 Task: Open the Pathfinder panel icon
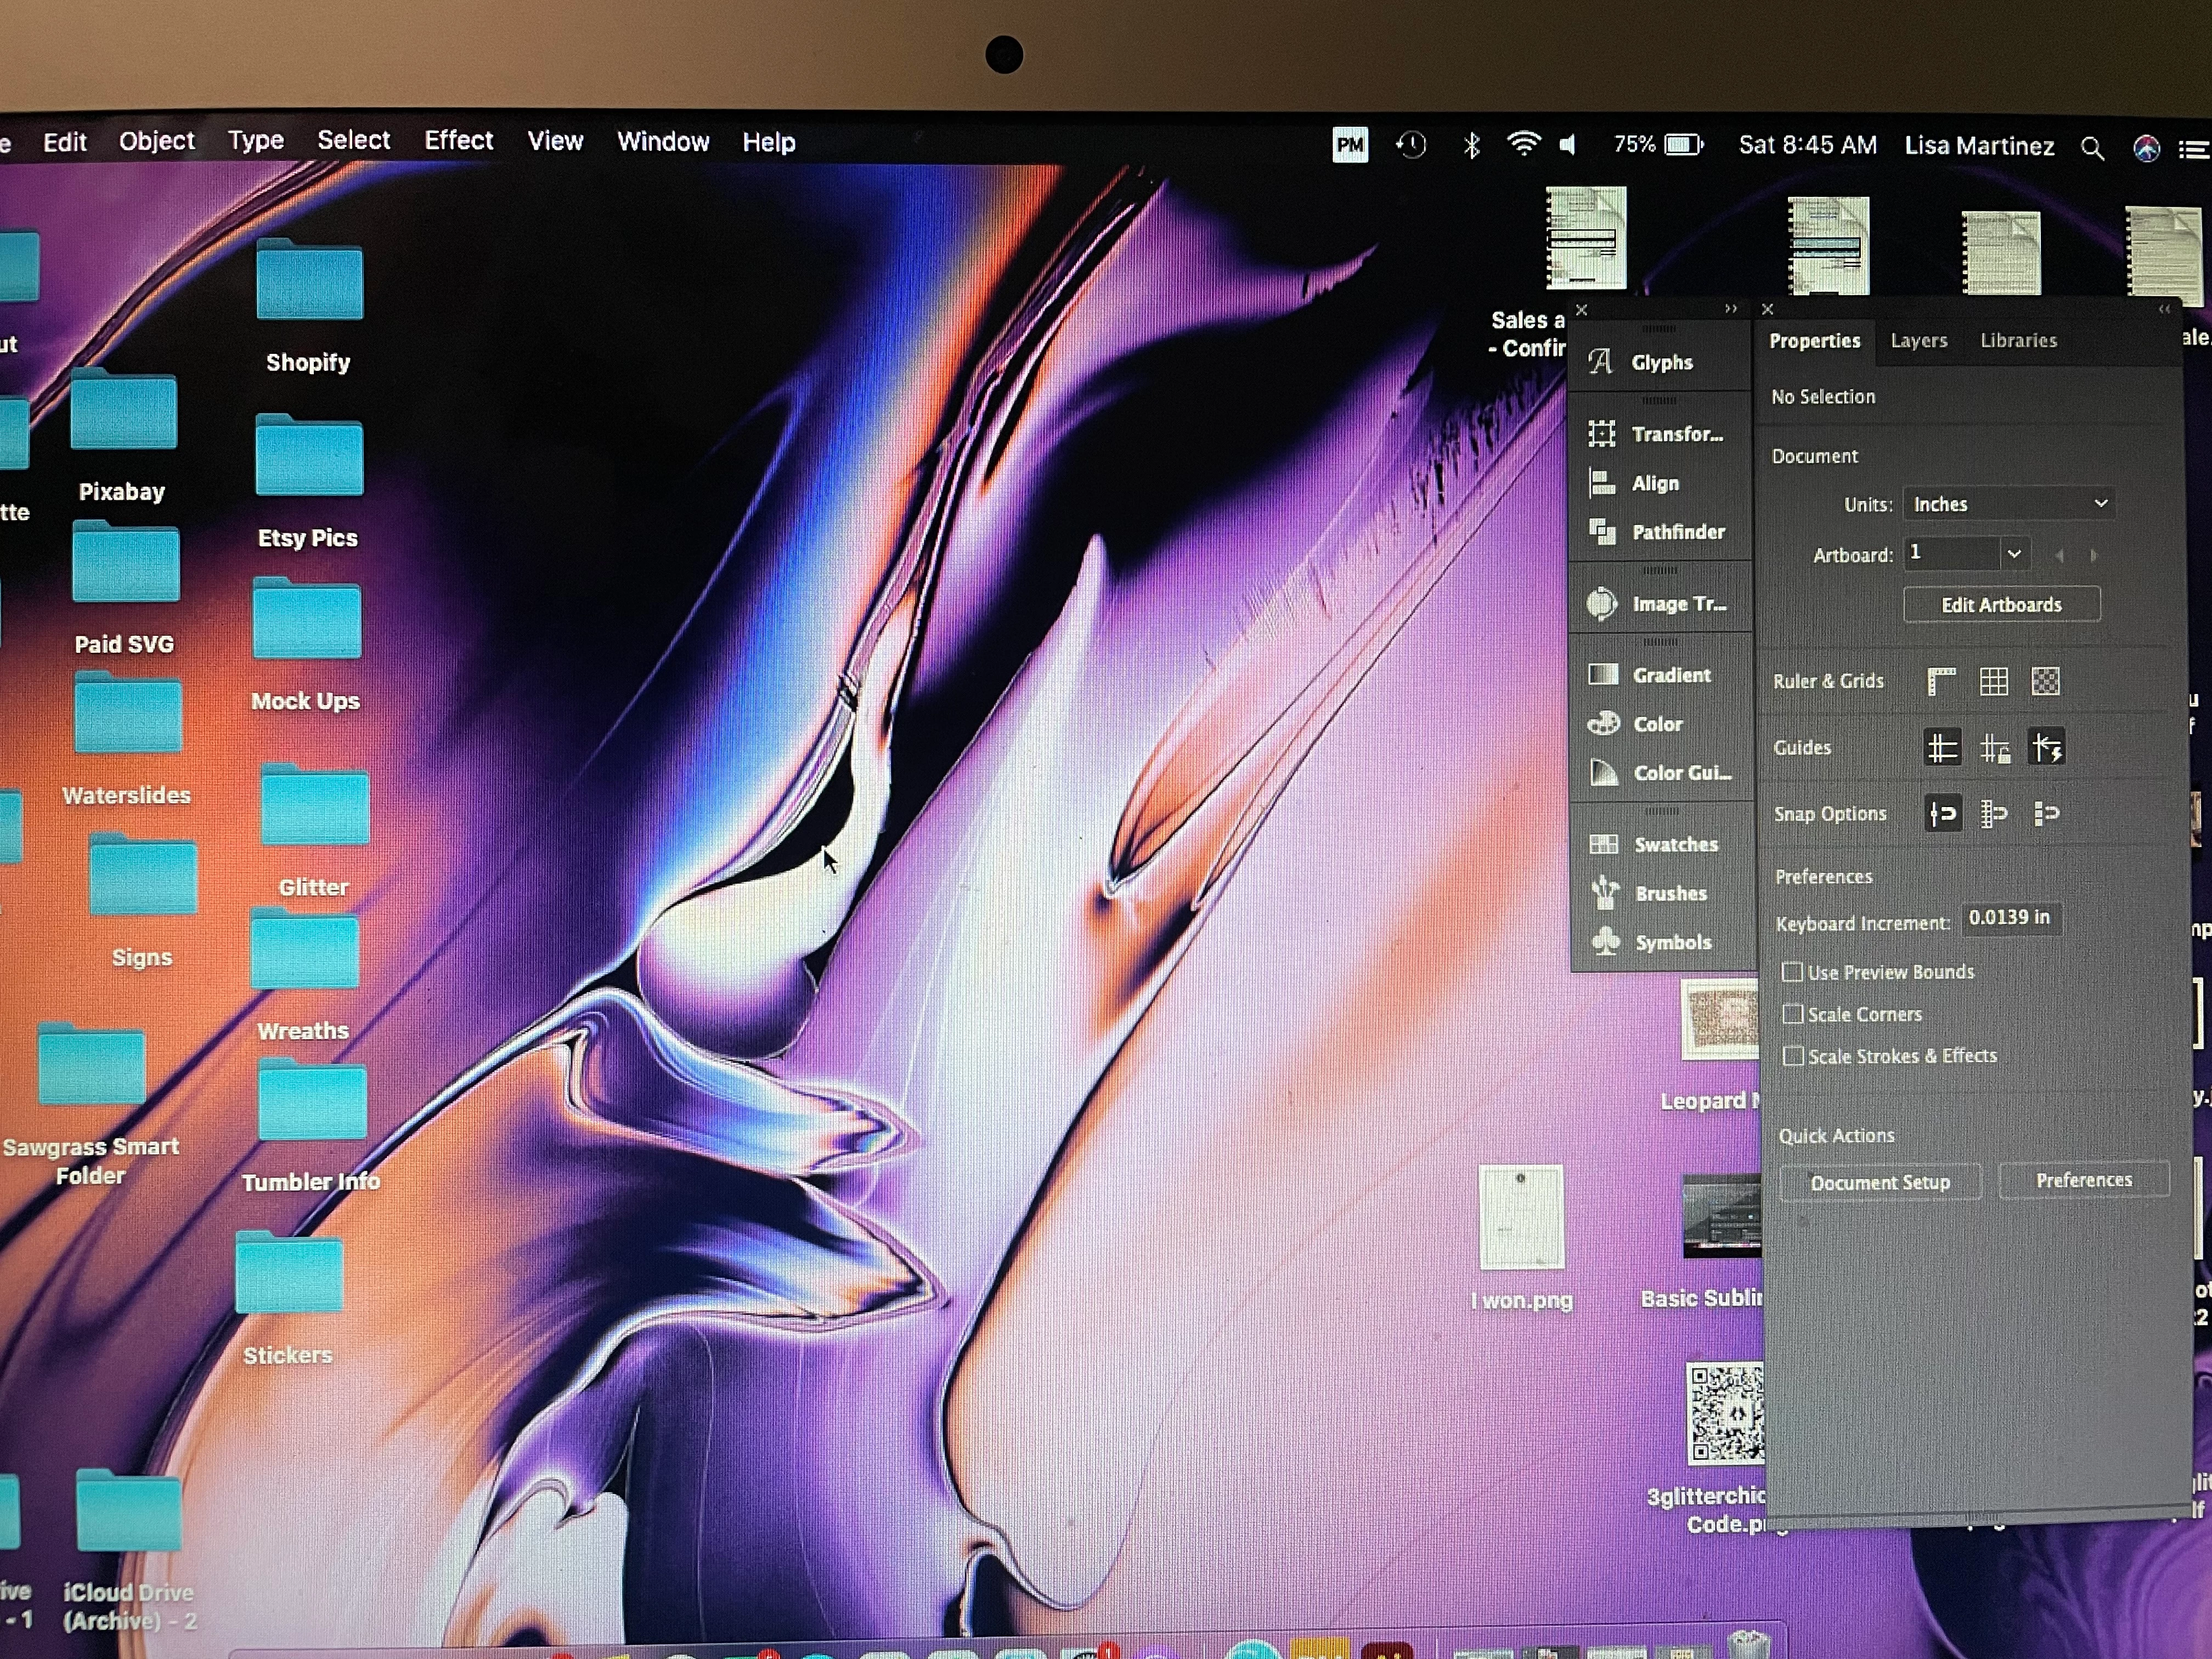click(x=1603, y=532)
